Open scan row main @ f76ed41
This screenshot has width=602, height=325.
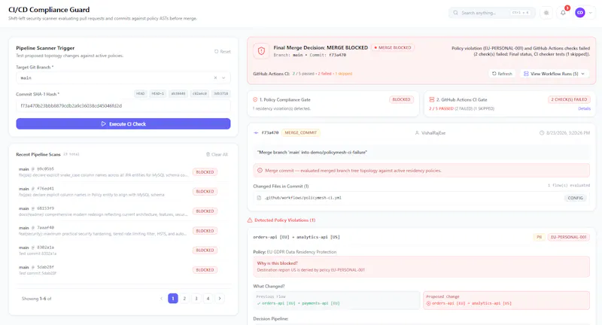coord(123,192)
